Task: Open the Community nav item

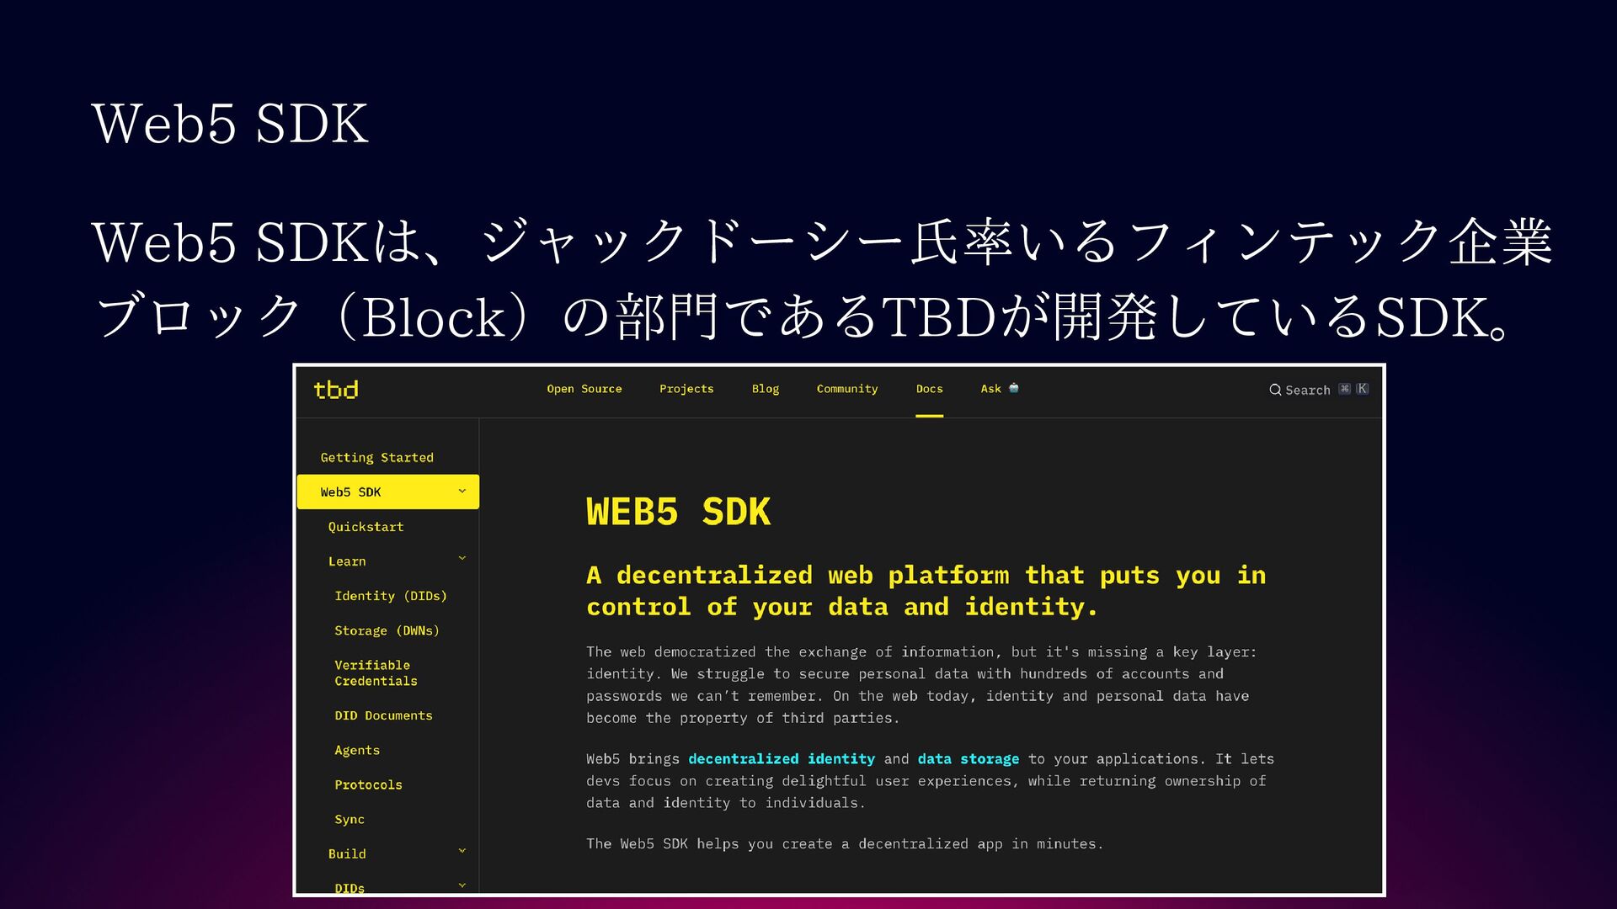Action: (x=847, y=389)
